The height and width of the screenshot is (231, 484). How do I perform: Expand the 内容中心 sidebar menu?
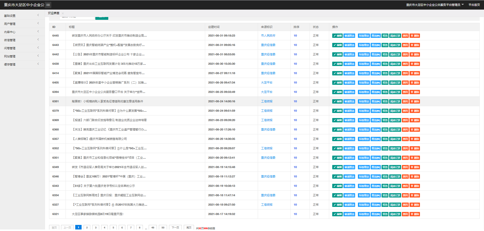click(x=22, y=32)
